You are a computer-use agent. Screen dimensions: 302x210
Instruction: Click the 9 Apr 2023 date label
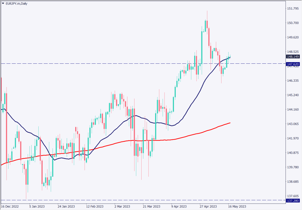coord(179,206)
